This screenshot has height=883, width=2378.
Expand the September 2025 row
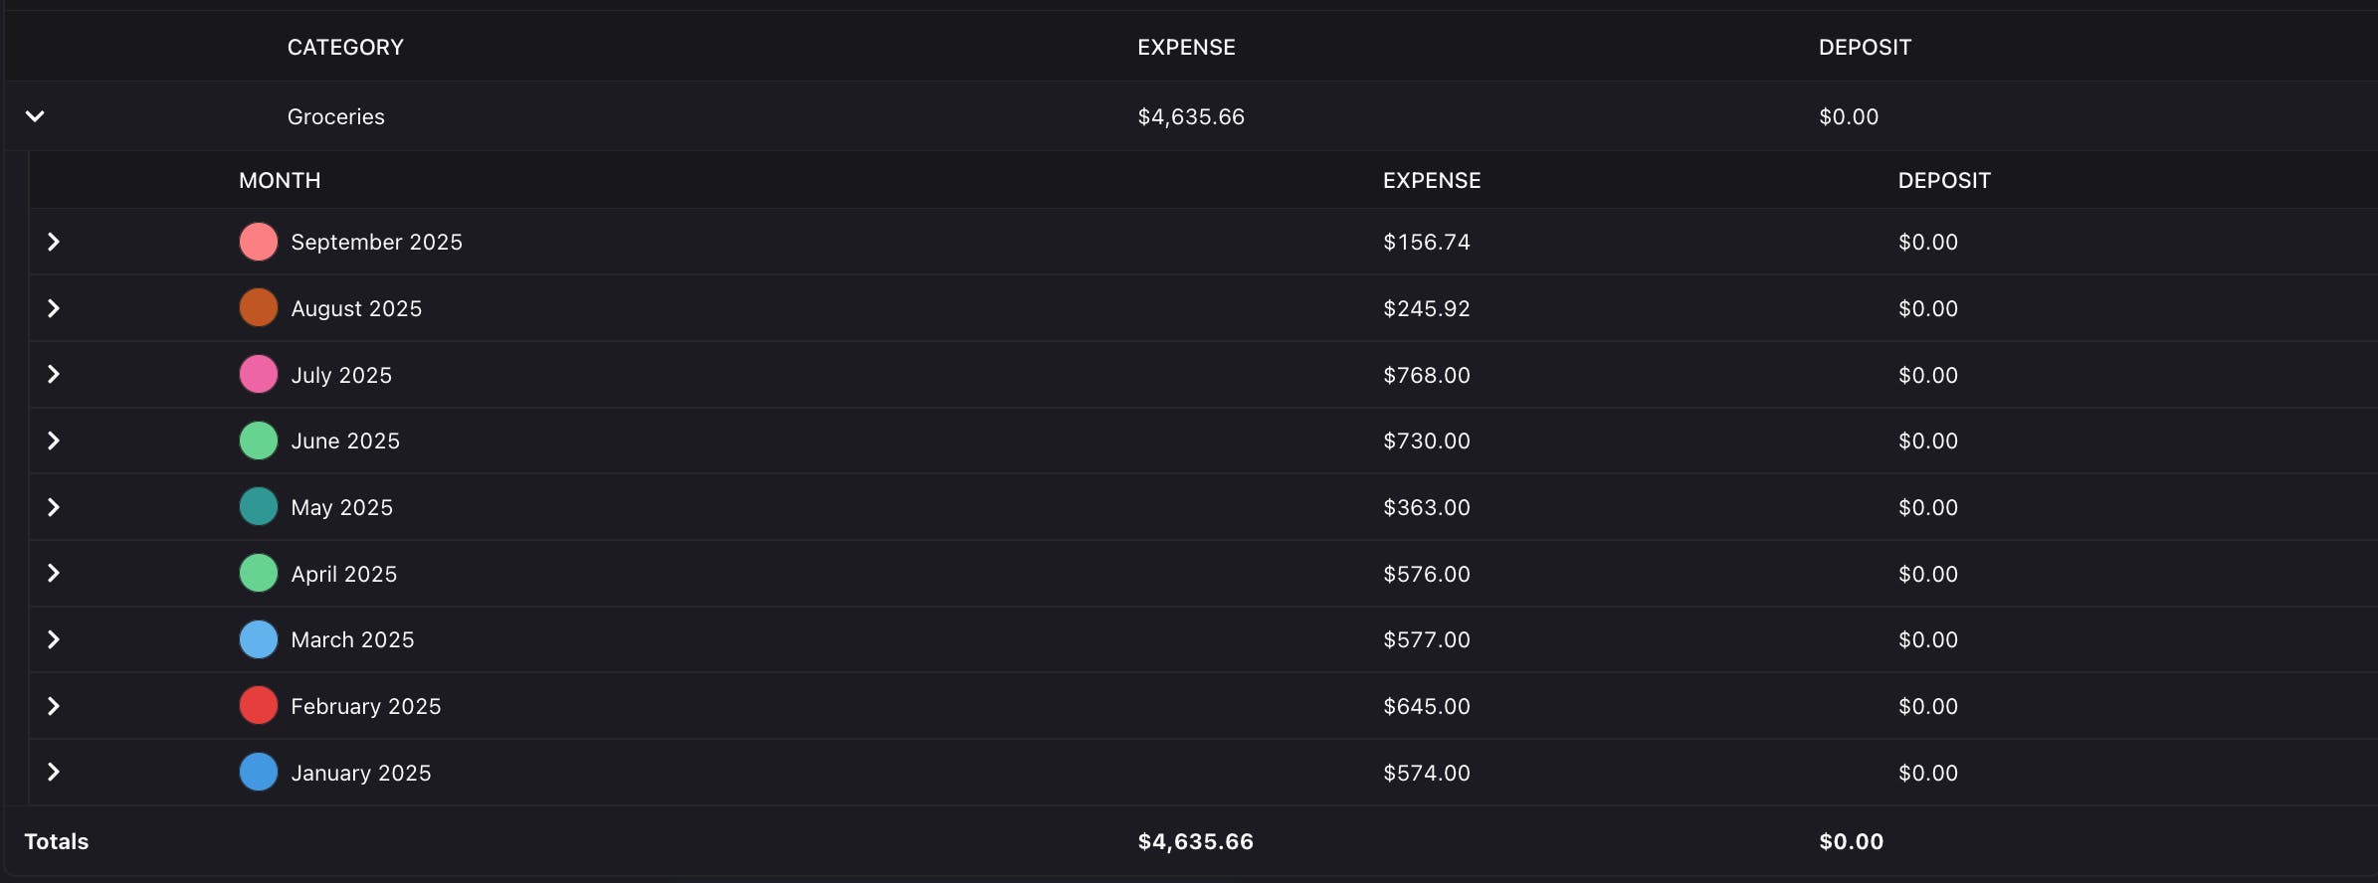(x=54, y=242)
